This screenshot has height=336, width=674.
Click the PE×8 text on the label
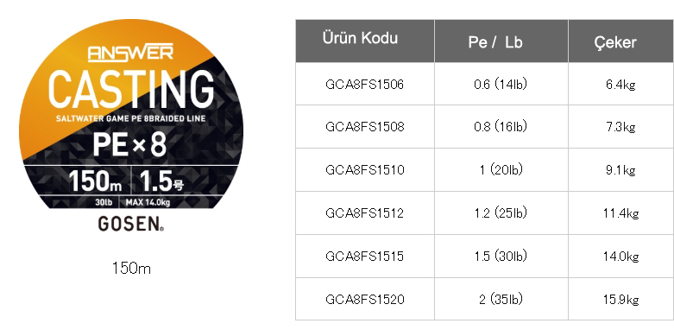(x=129, y=144)
